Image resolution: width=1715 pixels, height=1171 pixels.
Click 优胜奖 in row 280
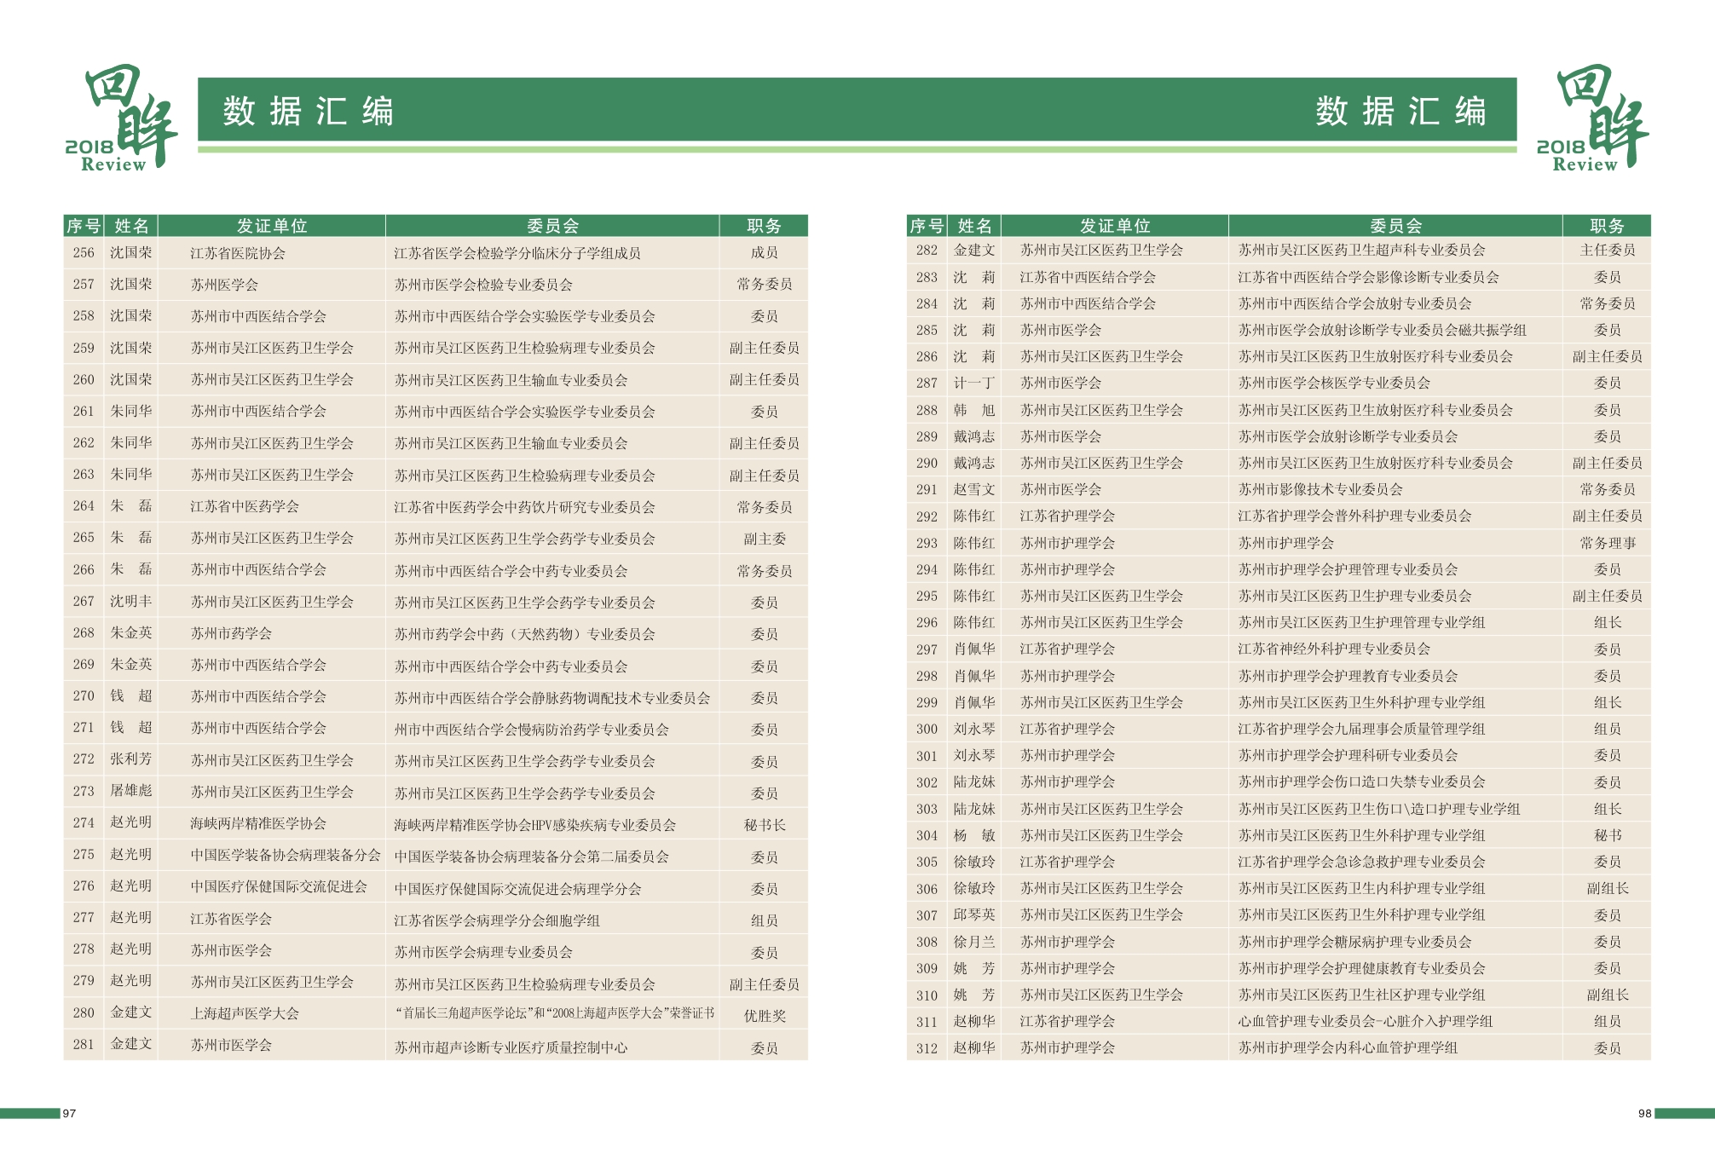pos(764,1015)
